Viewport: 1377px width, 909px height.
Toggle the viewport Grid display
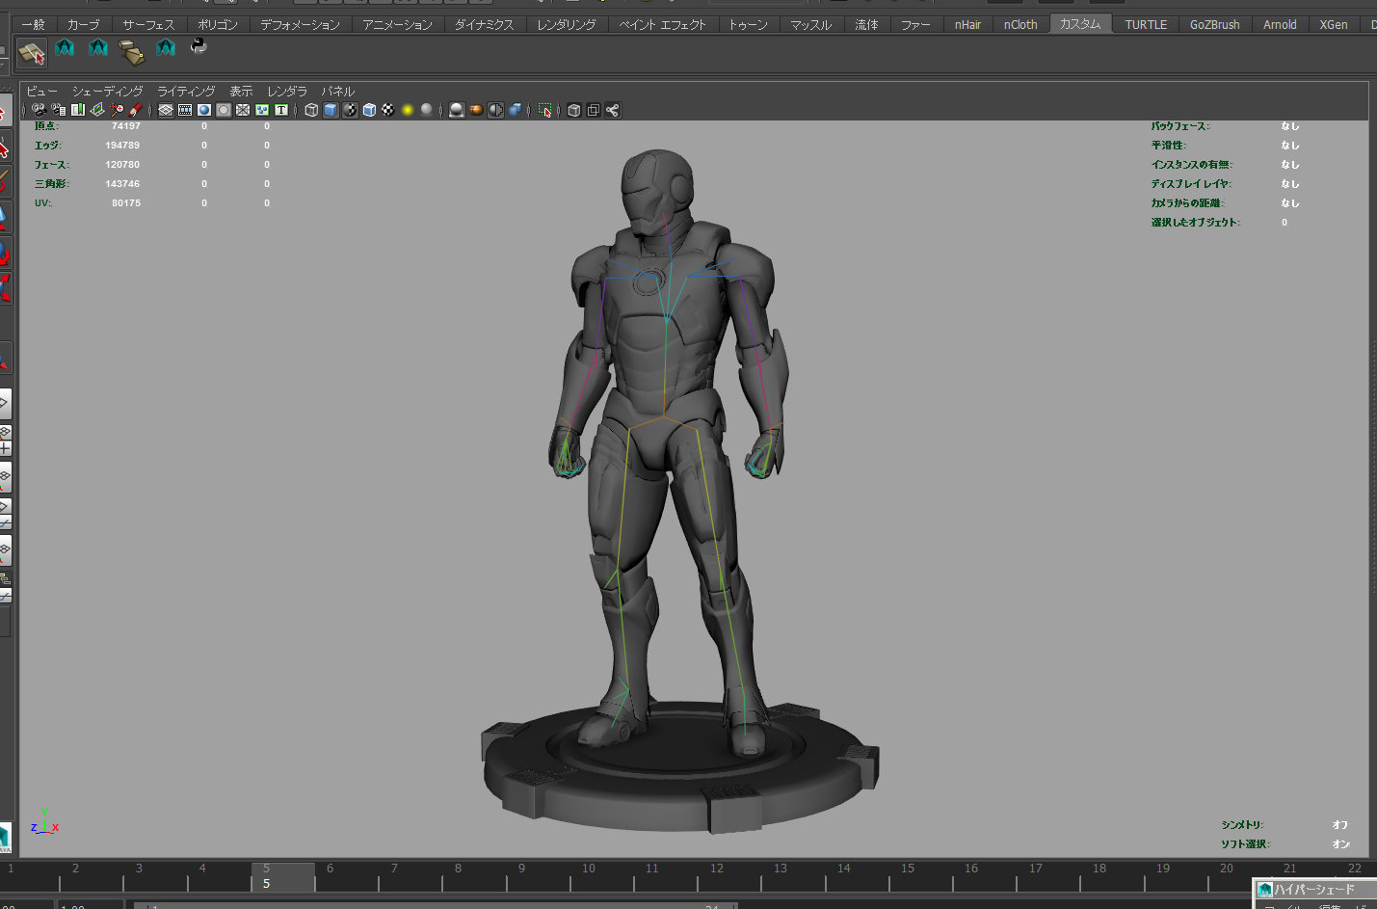(x=166, y=110)
